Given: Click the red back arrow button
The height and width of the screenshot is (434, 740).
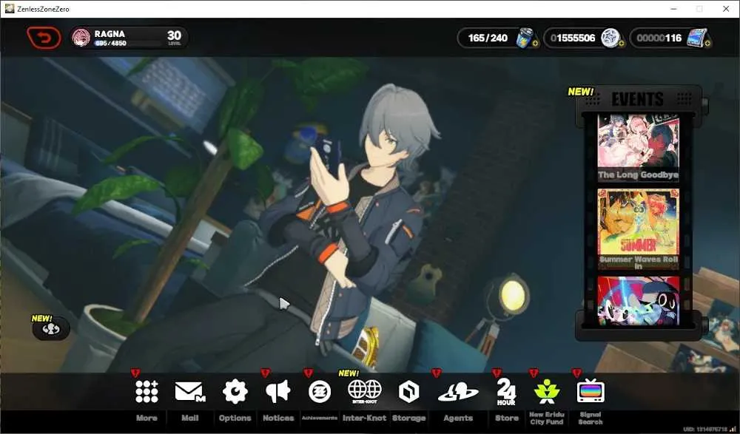Looking at the screenshot, I should (x=44, y=38).
